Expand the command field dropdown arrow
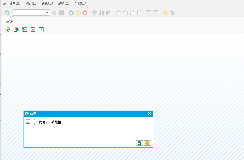Screen dimensions: 244x160 [47, 12]
